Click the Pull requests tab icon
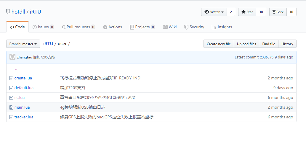306x142 pixels. coord(63,27)
